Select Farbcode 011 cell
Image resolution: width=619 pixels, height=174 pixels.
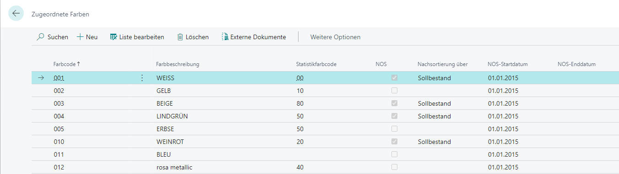59,154
